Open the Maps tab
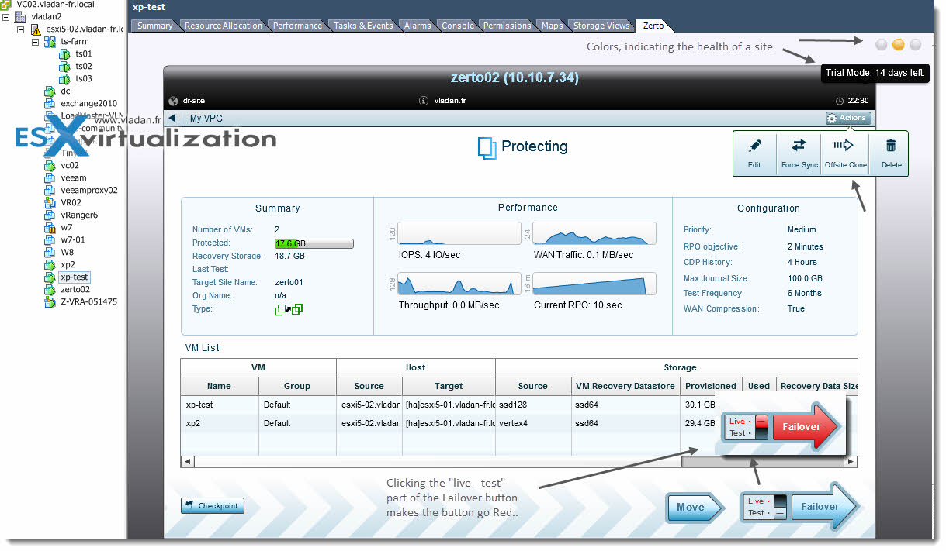Screen dimensions: 946x551 (x=553, y=26)
